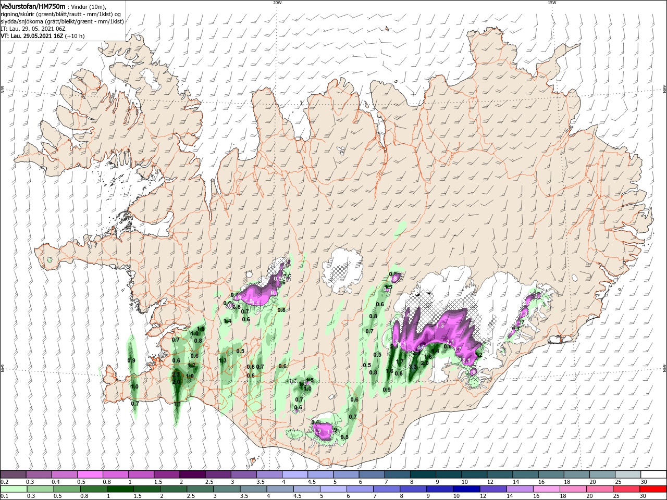Pick the darkest purple swatch between top-row 2 and 2.5
Image resolution: width=667 pixels, height=500 pixels.
click(192, 474)
